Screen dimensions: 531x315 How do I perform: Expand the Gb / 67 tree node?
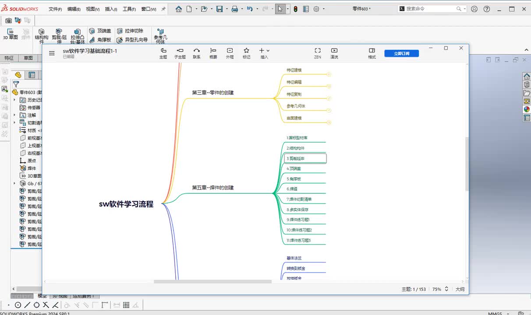(x=14, y=184)
